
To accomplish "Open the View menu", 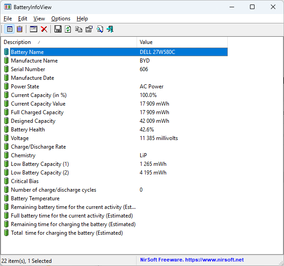I will [39, 19].
